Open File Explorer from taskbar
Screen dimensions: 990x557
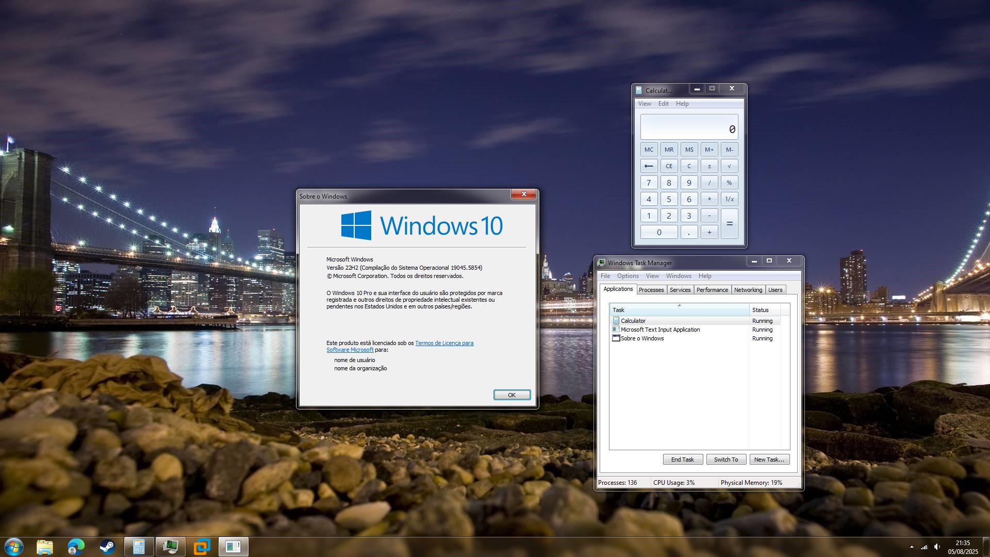point(45,547)
